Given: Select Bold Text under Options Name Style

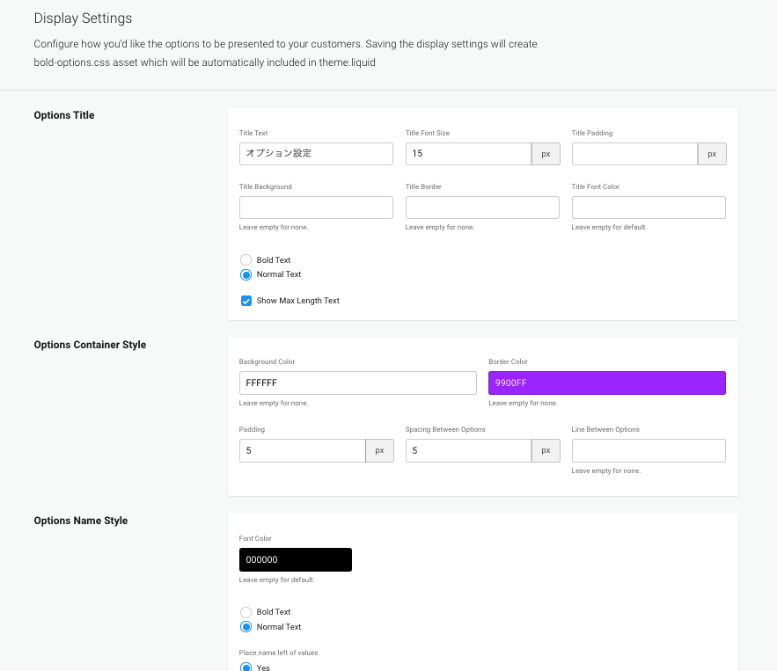Looking at the screenshot, I should 246,612.
